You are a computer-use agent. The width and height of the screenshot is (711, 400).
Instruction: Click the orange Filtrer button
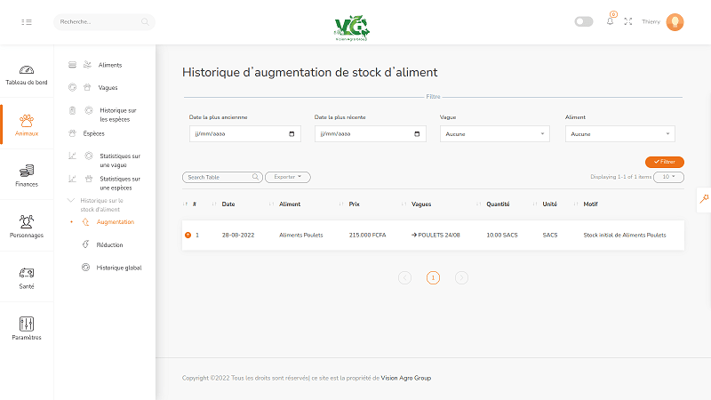pos(664,162)
